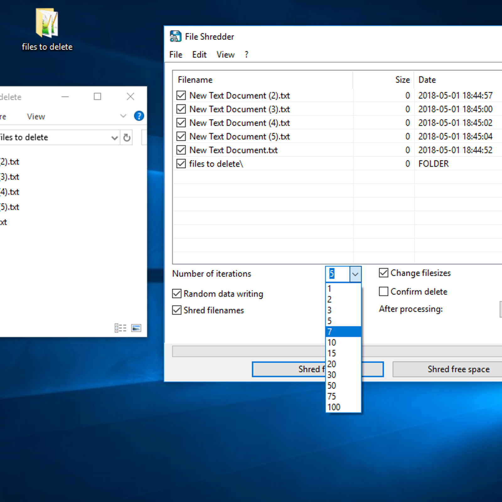Uncheck New Text Document (2).txt
The image size is (502, 502).
(x=181, y=95)
